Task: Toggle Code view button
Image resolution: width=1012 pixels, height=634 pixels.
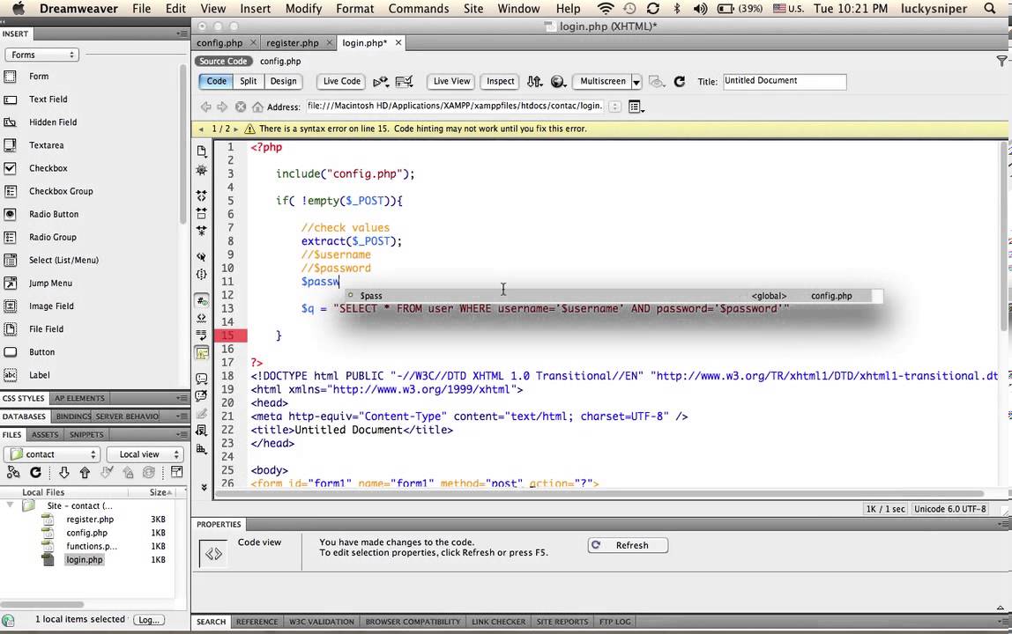Action: point(216,81)
